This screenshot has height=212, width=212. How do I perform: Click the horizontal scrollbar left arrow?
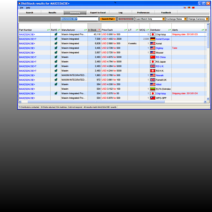tap(20, 102)
